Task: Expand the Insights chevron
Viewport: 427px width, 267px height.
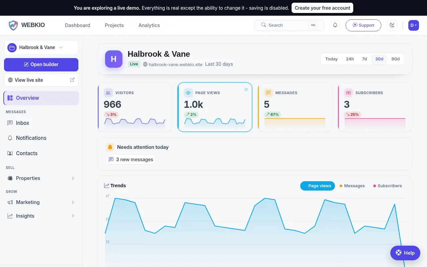Action: coord(73,216)
